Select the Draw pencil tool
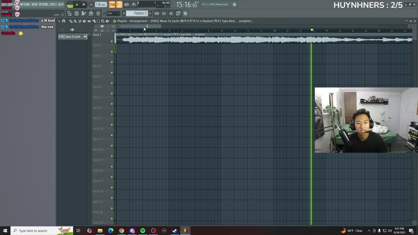This screenshot has height=235, width=418. (71, 21)
